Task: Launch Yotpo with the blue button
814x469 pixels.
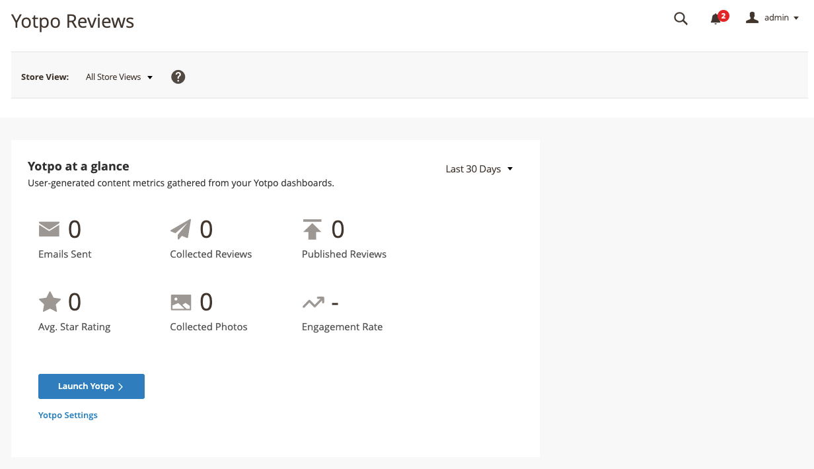Action: pos(91,386)
